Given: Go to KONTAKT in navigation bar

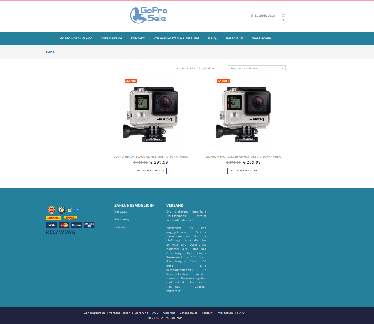Looking at the screenshot, I should 138,38.
